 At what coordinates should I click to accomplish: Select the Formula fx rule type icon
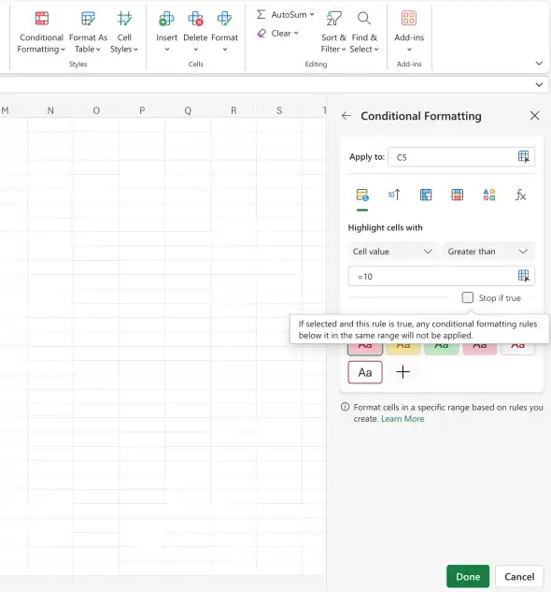pyautogui.click(x=520, y=195)
